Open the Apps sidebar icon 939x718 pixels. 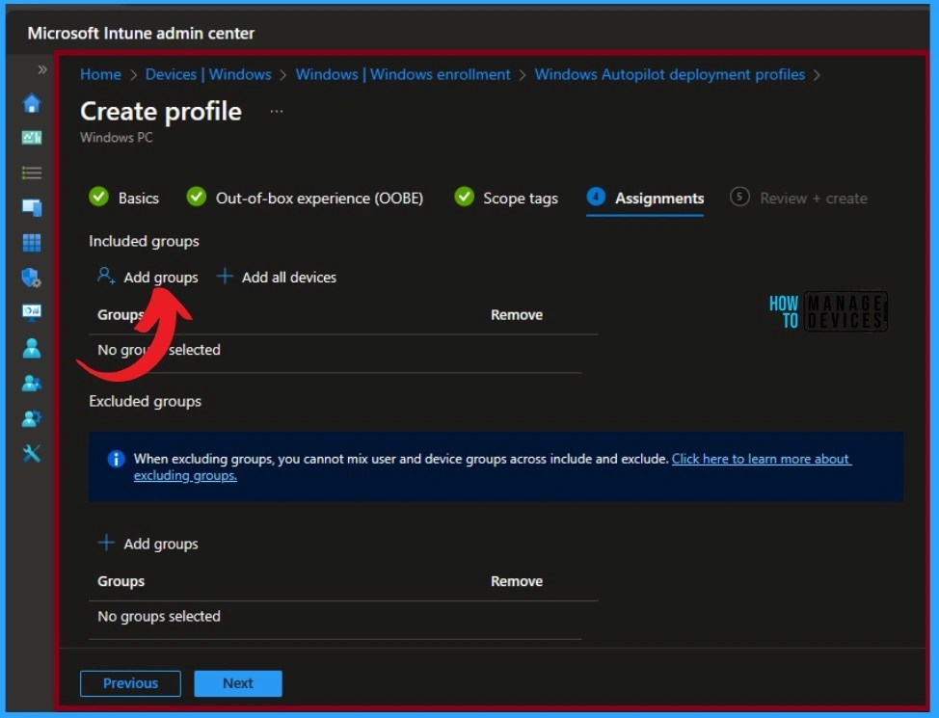(31, 243)
